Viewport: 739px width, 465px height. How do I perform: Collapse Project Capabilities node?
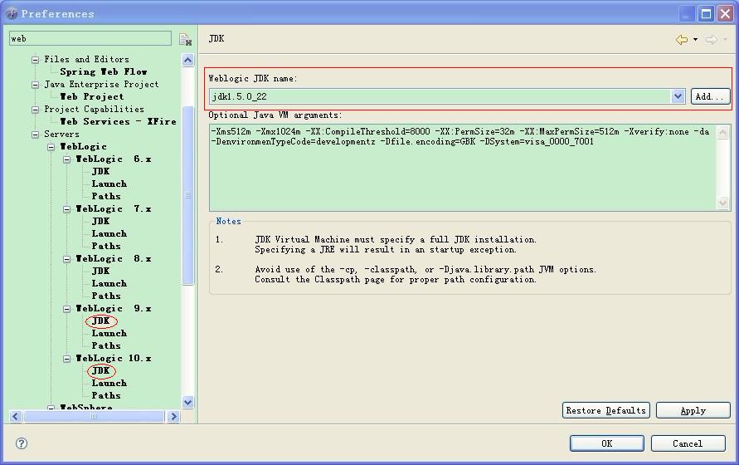pyautogui.click(x=35, y=110)
